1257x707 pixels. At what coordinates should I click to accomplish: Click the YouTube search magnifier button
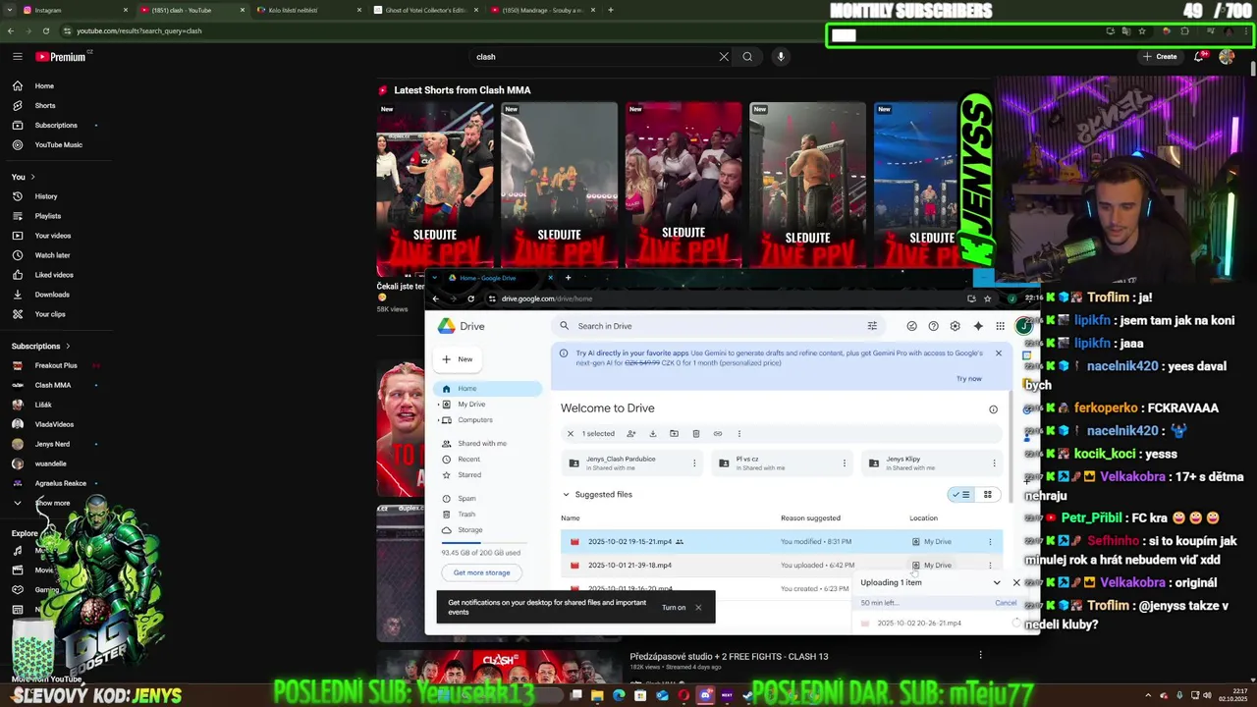(x=747, y=57)
